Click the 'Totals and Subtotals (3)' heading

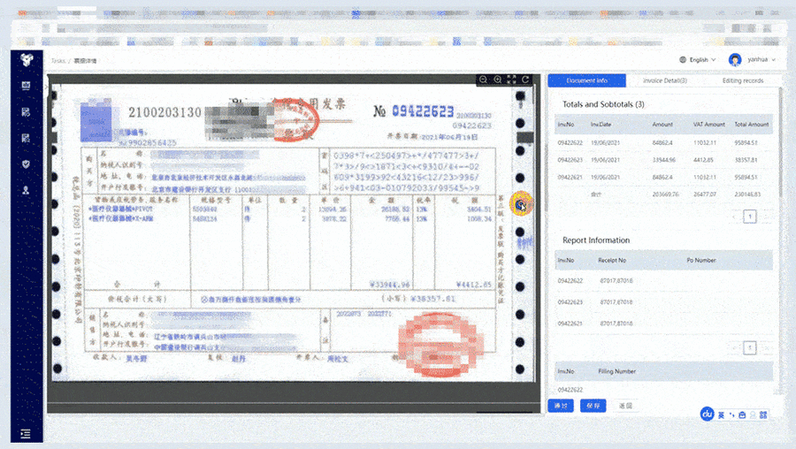[x=603, y=104]
